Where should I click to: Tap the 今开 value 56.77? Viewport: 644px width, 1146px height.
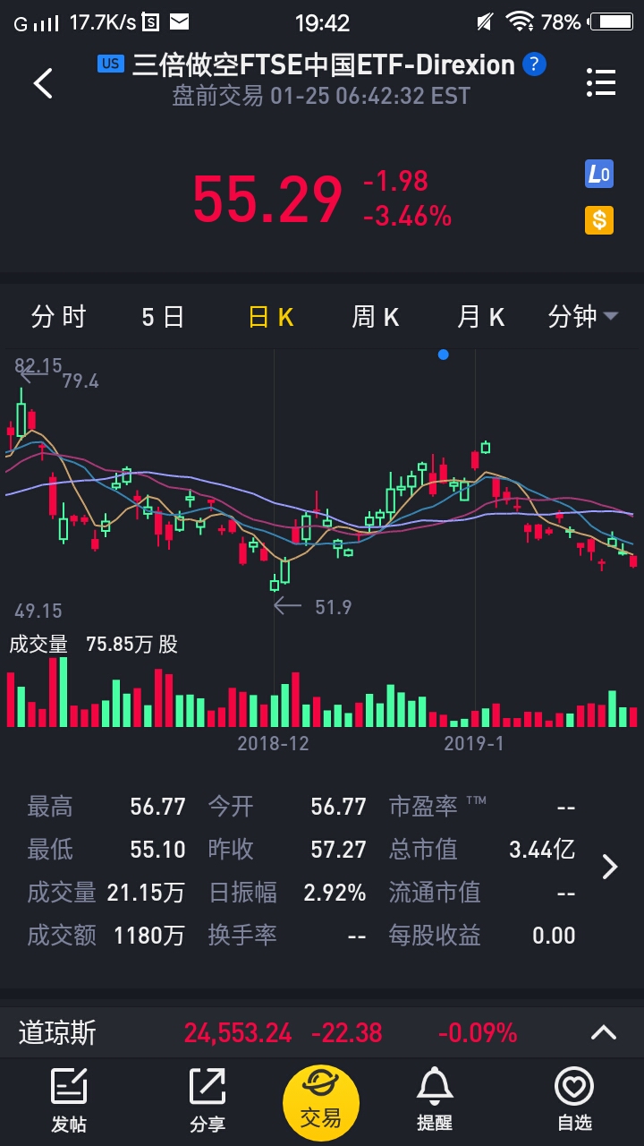(x=338, y=807)
